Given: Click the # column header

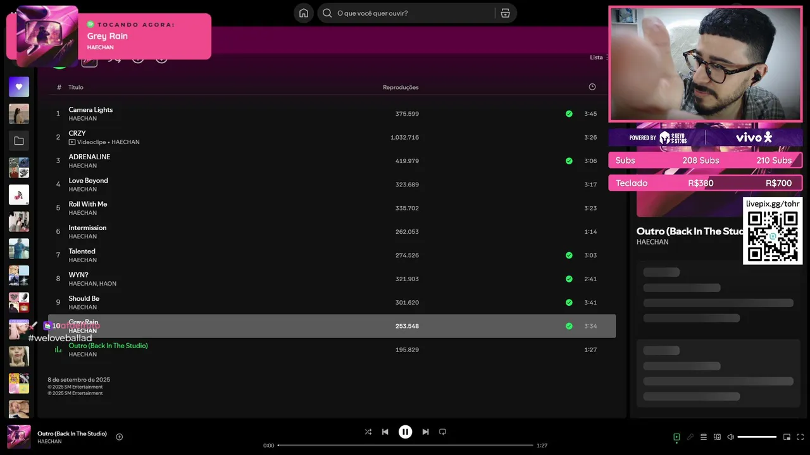Looking at the screenshot, I should click(x=59, y=87).
